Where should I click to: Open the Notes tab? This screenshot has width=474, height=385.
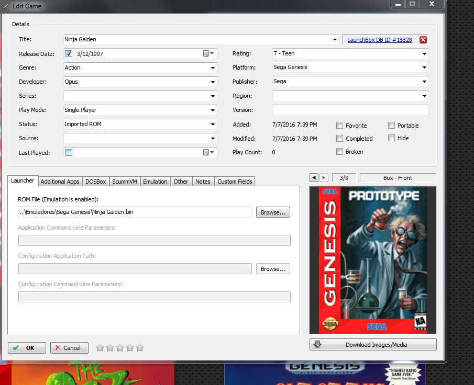(x=203, y=182)
